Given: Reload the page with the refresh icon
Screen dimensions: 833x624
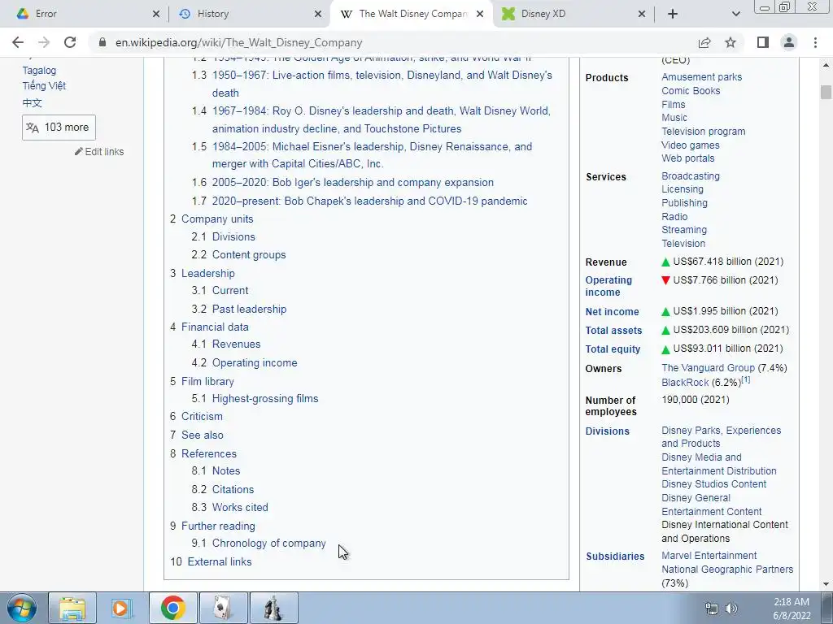Looking at the screenshot, I should [70, 42].
